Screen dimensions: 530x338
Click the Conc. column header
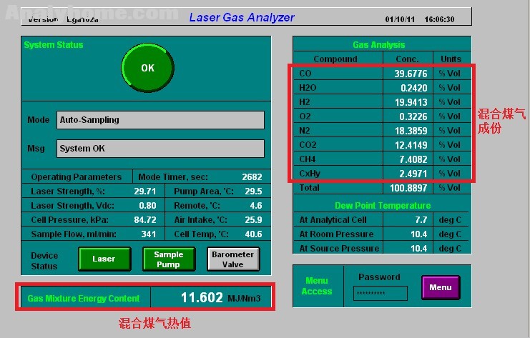[407, 59]
